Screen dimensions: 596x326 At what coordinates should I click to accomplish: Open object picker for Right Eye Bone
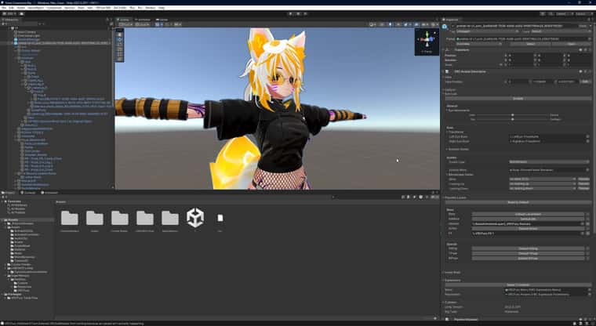tap(587, 141)
